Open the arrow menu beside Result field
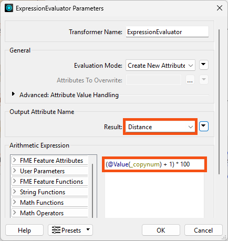The width and height of the screenshot is (228, 241). [x=204, y=126]
